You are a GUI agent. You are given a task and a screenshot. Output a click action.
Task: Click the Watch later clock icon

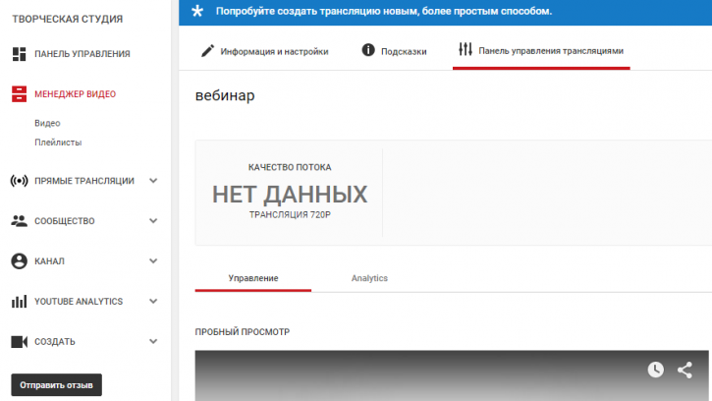pos(656,370)
